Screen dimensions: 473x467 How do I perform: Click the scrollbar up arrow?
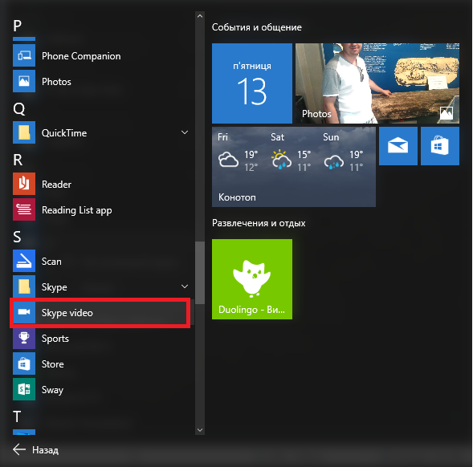tap(200, 16)
